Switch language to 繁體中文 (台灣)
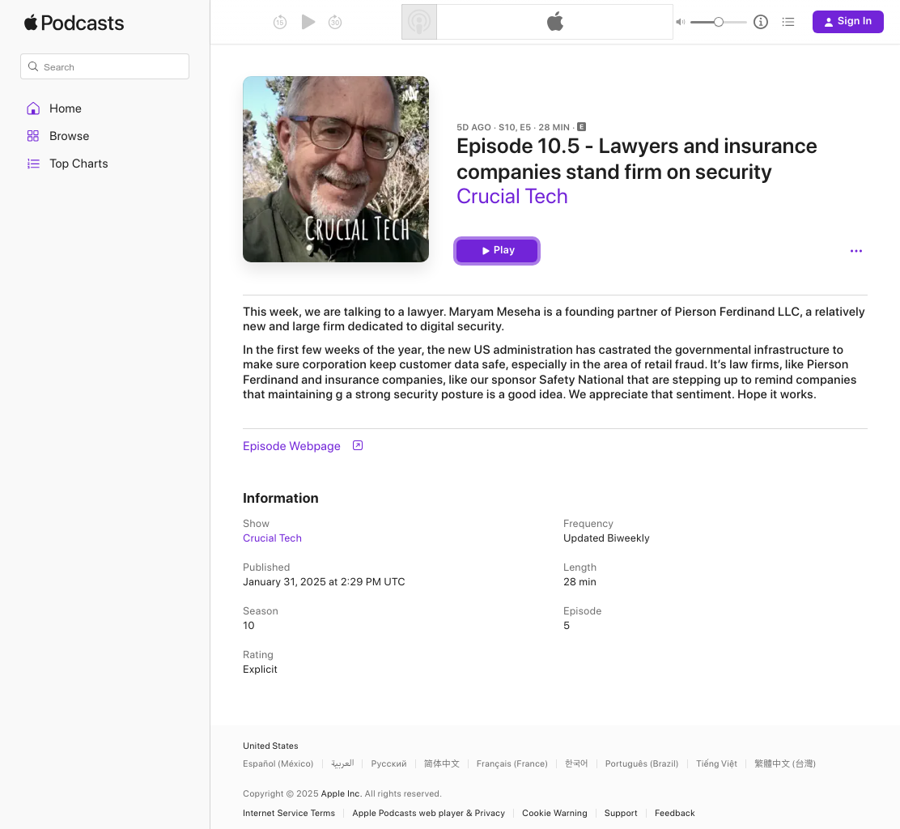900x829 pixels. tap(784, 763)
